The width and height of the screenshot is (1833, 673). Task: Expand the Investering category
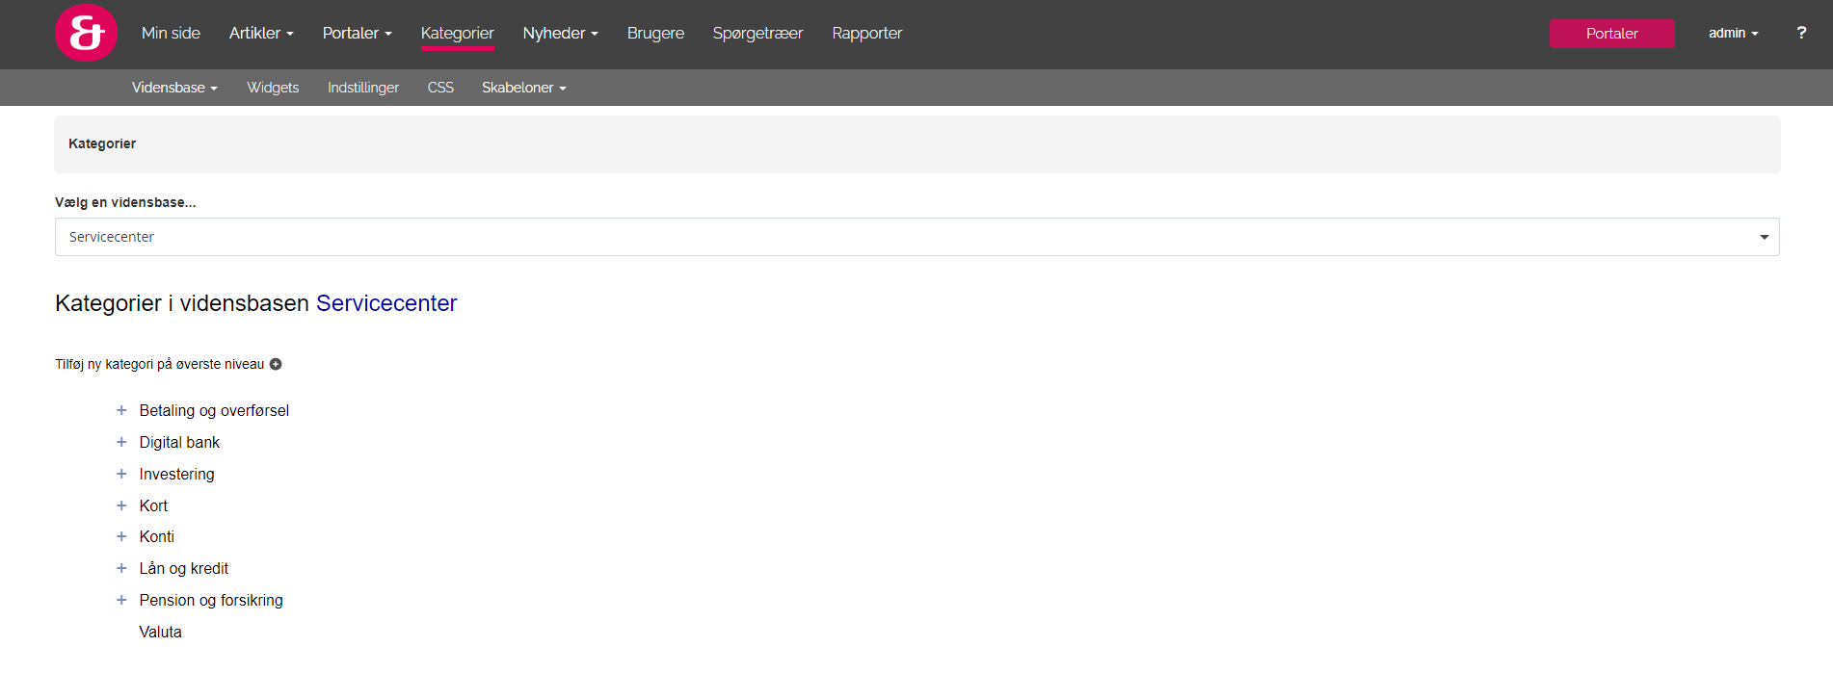(x=121, y=474)
